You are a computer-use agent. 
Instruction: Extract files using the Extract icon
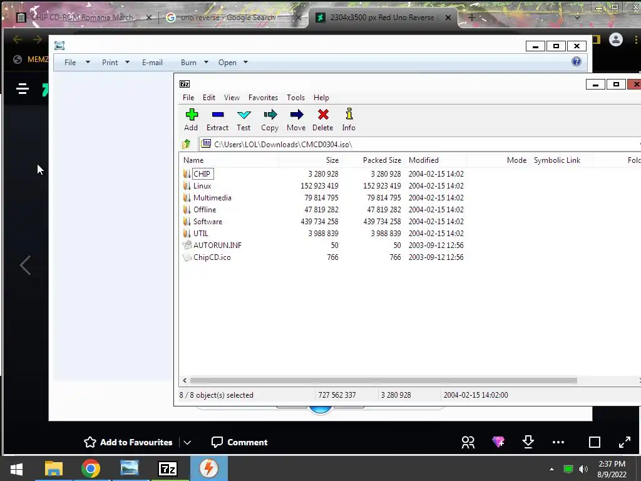(217, 120)
